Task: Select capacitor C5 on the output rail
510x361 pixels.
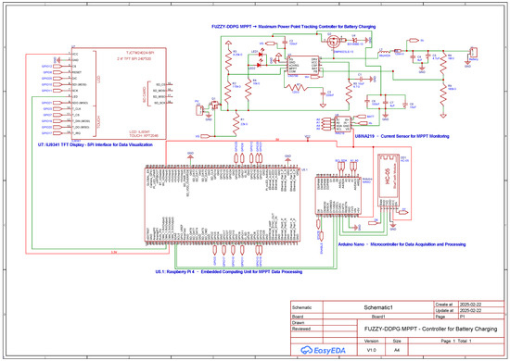Action: (428, 56)
